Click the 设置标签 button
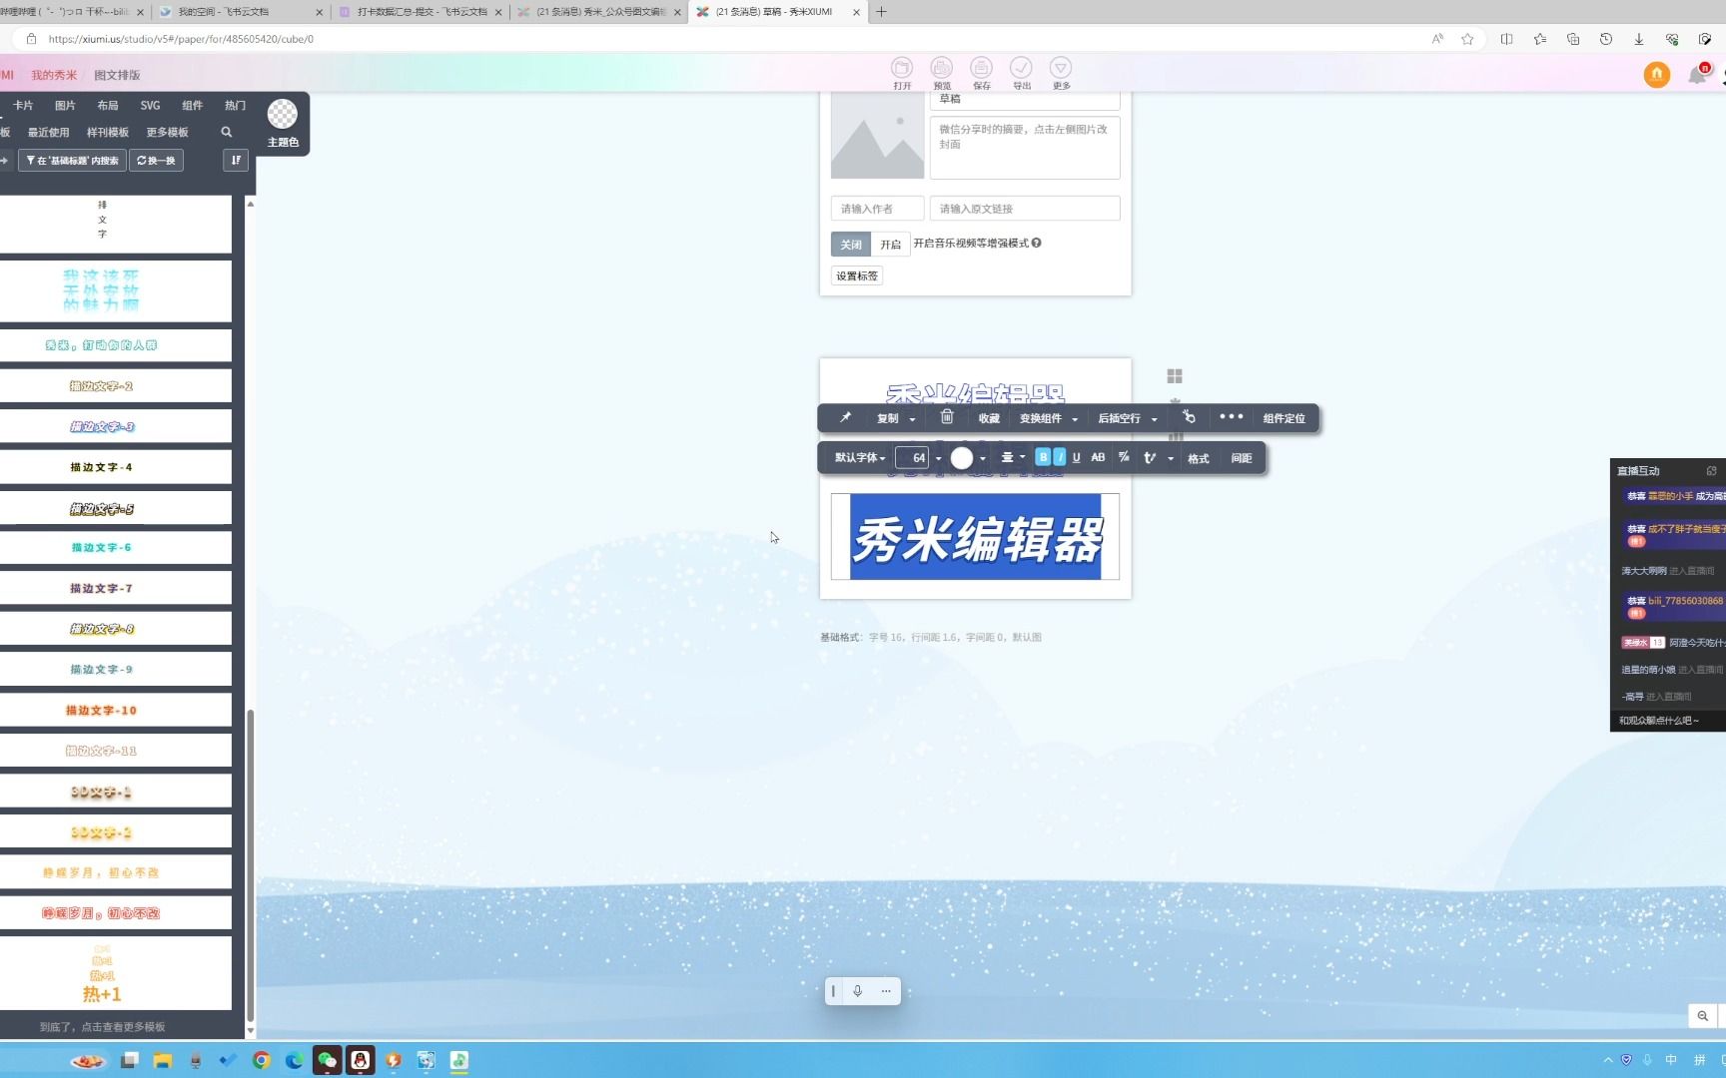The height and width of the screenshot is (1078, 1726). pyautogui.click(x=857, y=275)
